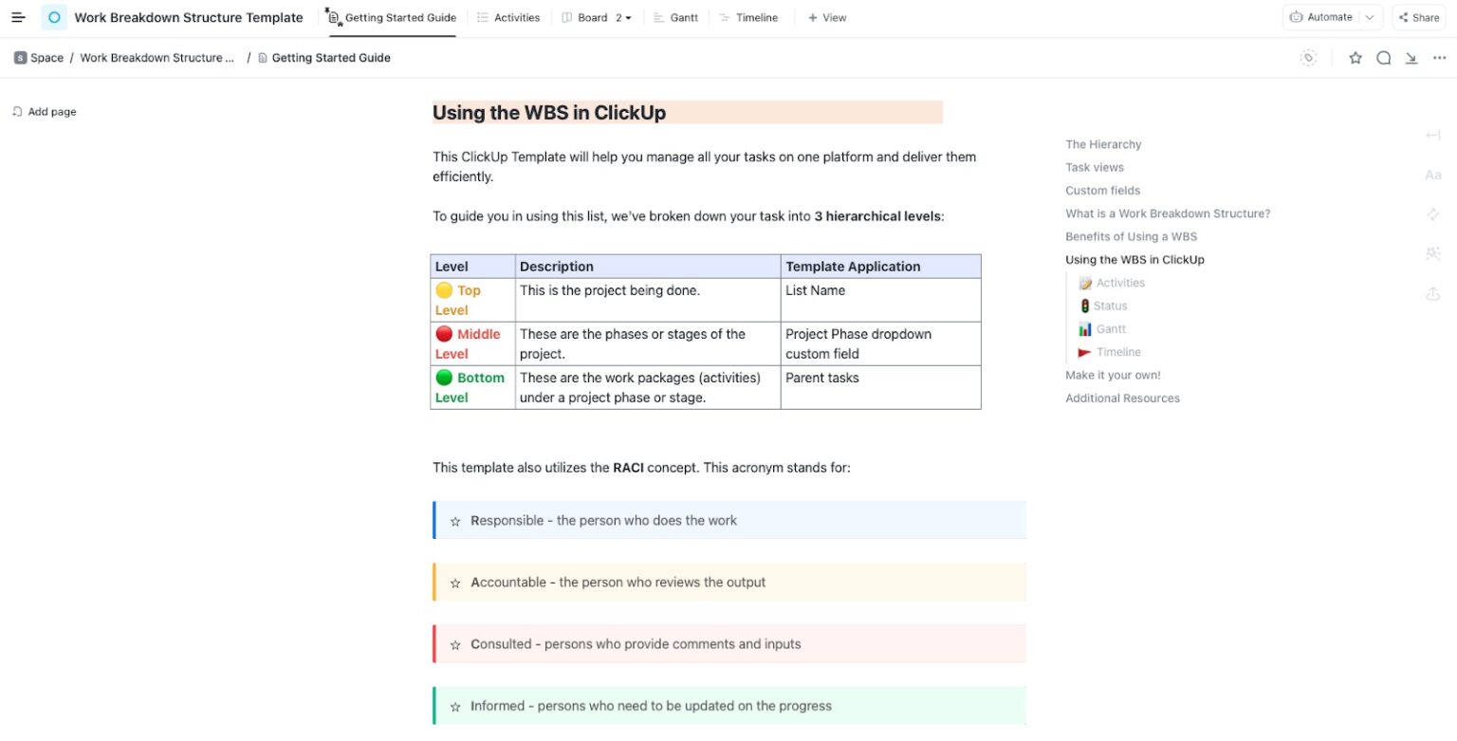
Task: Expand the + View menu
Action: [826, 17]
